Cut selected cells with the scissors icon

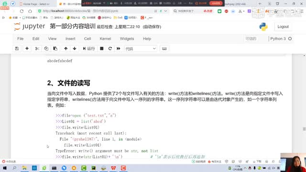click(x=37, y=49)
